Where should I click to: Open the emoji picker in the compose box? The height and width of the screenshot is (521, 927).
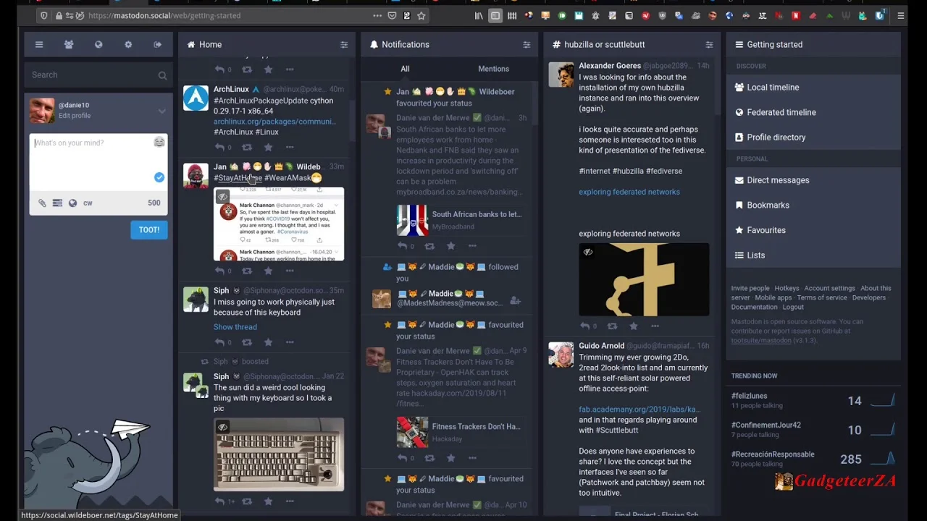click(x=159, y=143)
